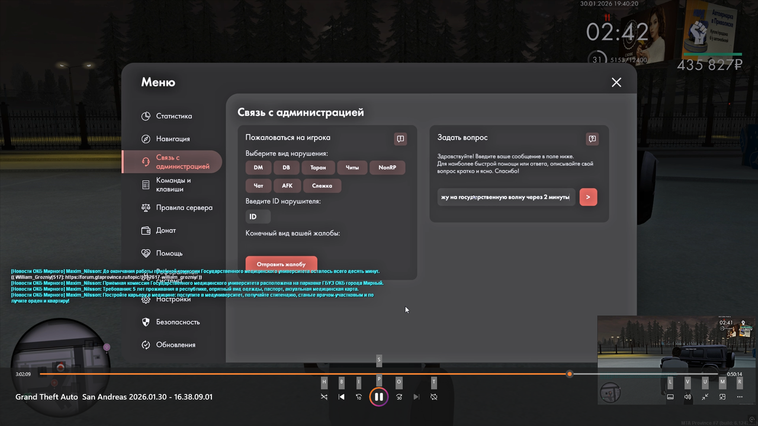The image size is (758, 426).
Task: Skip forward 30 seconds
Action: (399, 397)
